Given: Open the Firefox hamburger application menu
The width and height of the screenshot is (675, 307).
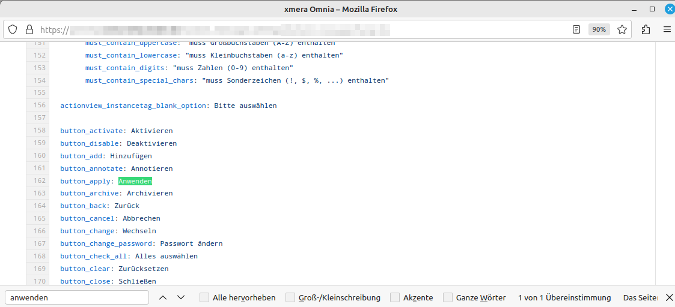Looking at the screenshot, I should (667, 29).
